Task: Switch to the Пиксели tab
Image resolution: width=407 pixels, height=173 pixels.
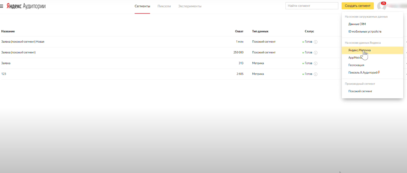Action: pyautogui.click(x=164, y=6)
